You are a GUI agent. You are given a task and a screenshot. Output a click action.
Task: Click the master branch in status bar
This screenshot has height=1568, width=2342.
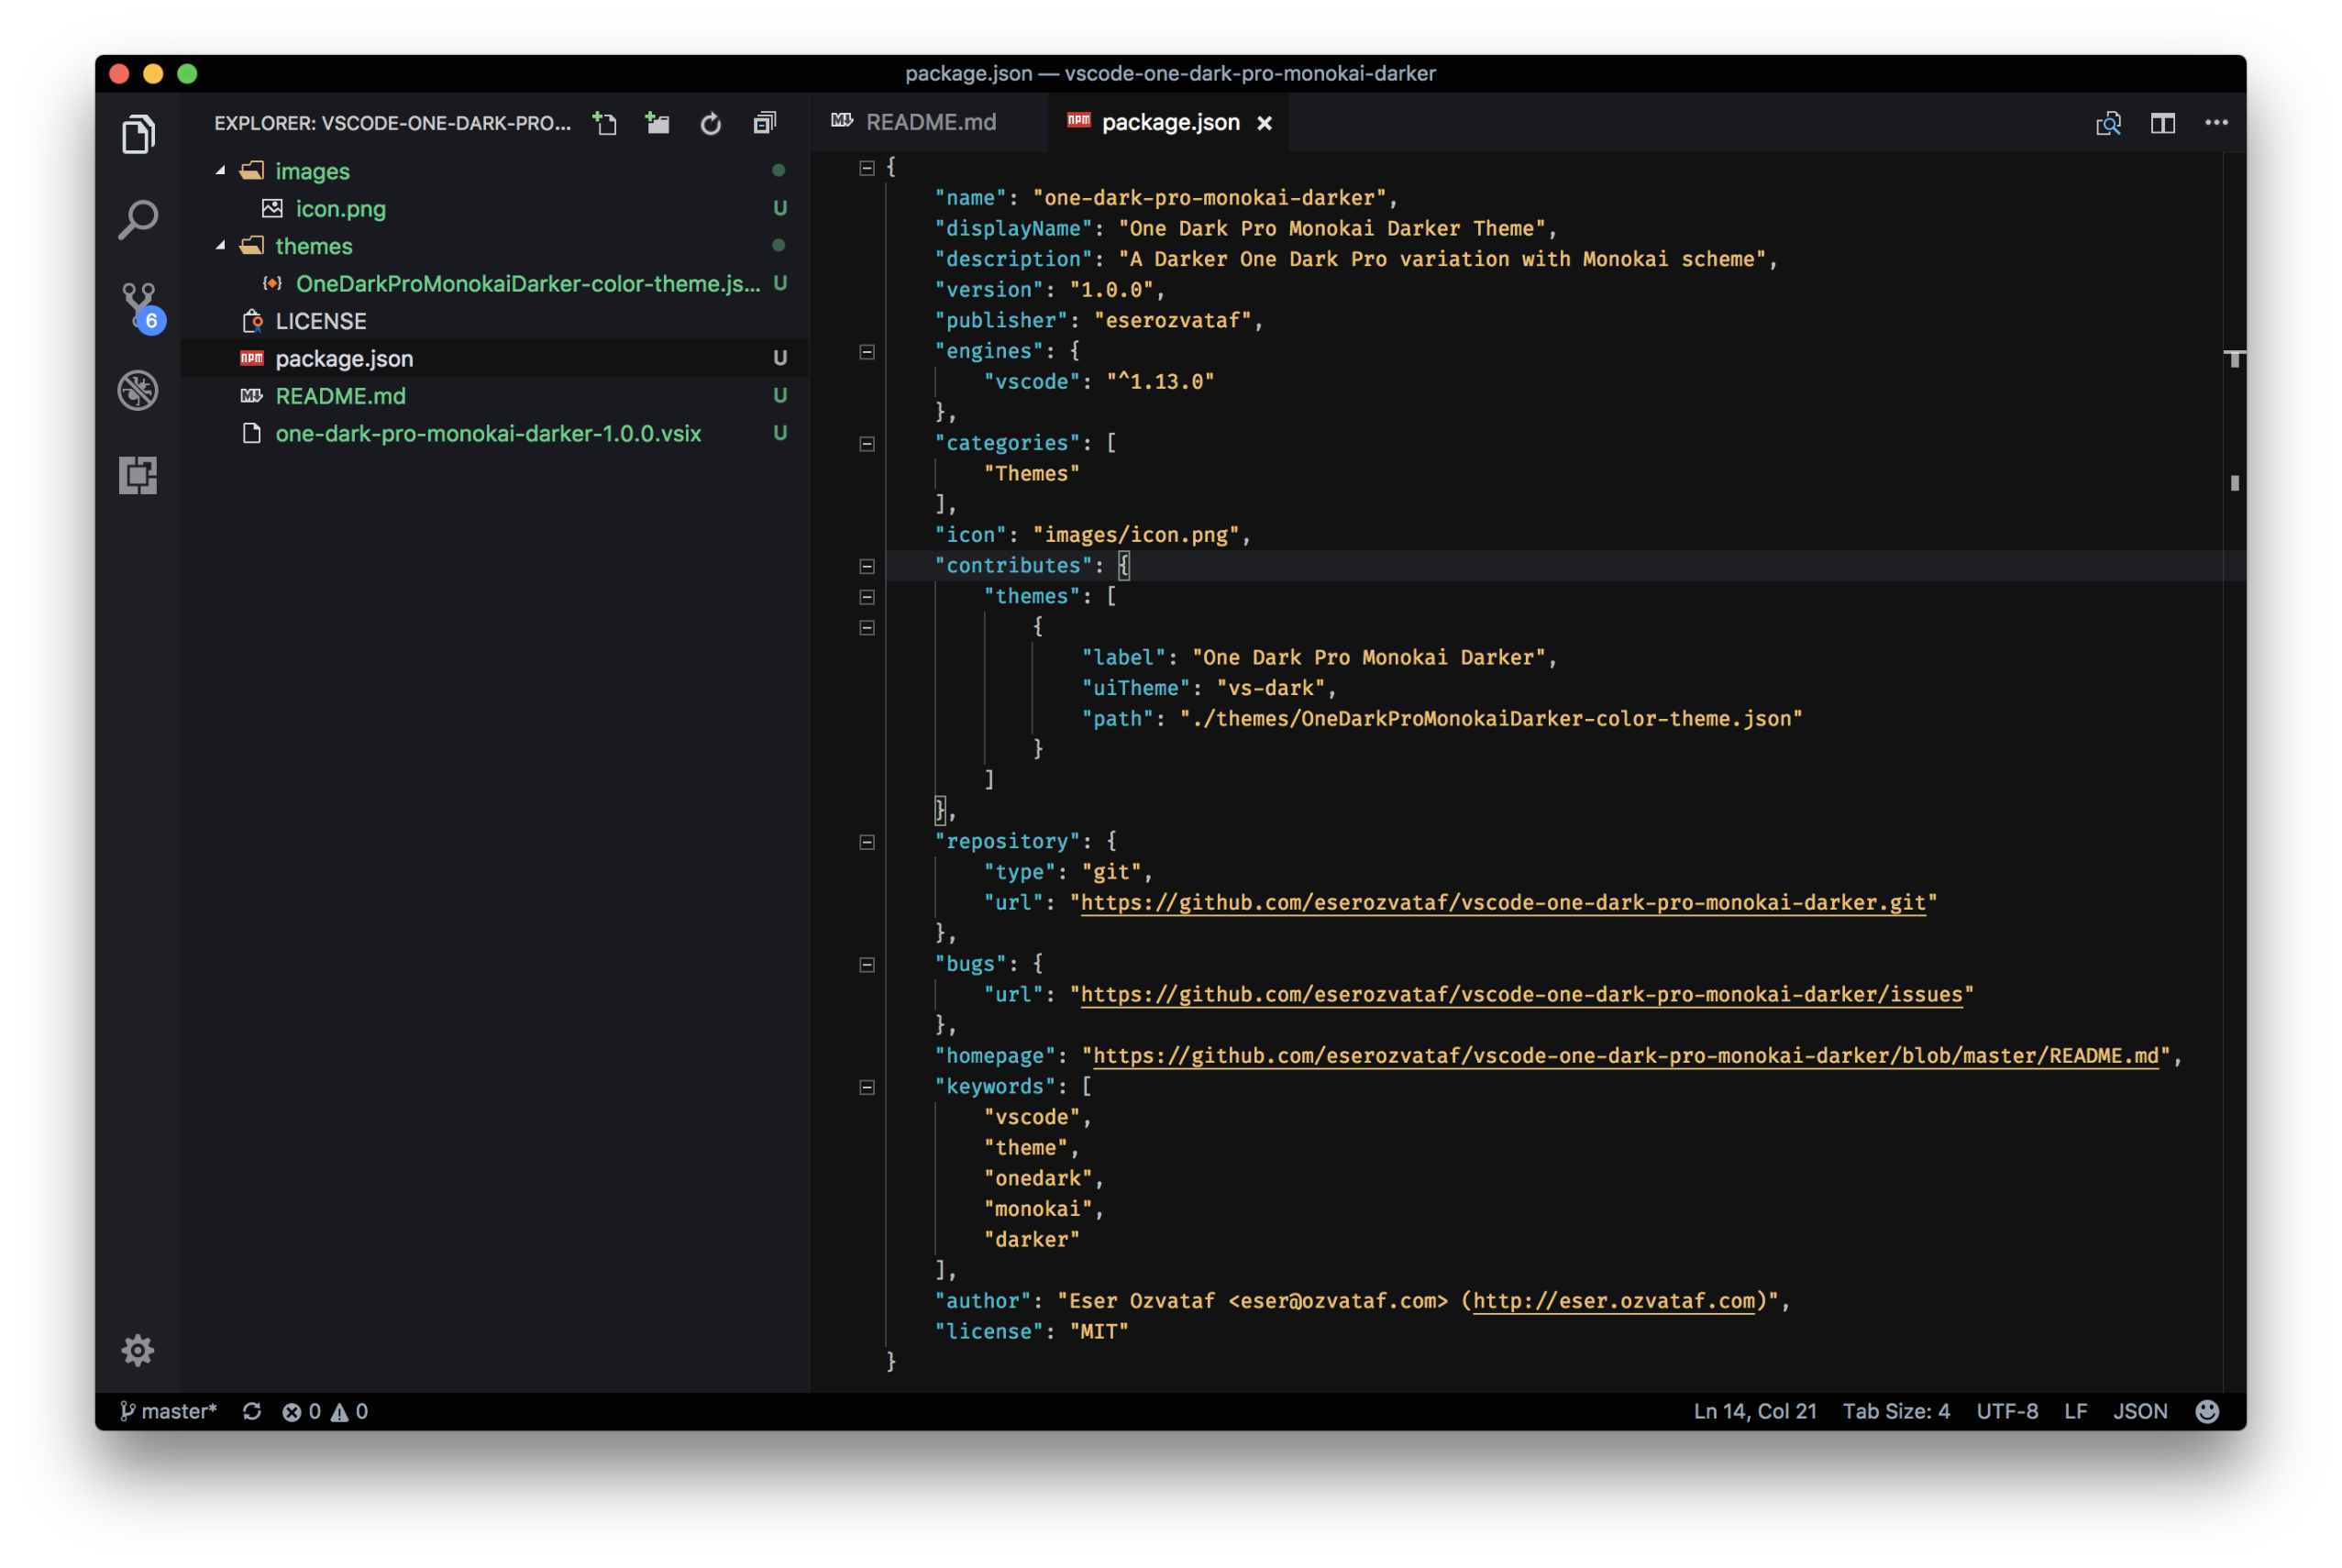pos(170,1411)
